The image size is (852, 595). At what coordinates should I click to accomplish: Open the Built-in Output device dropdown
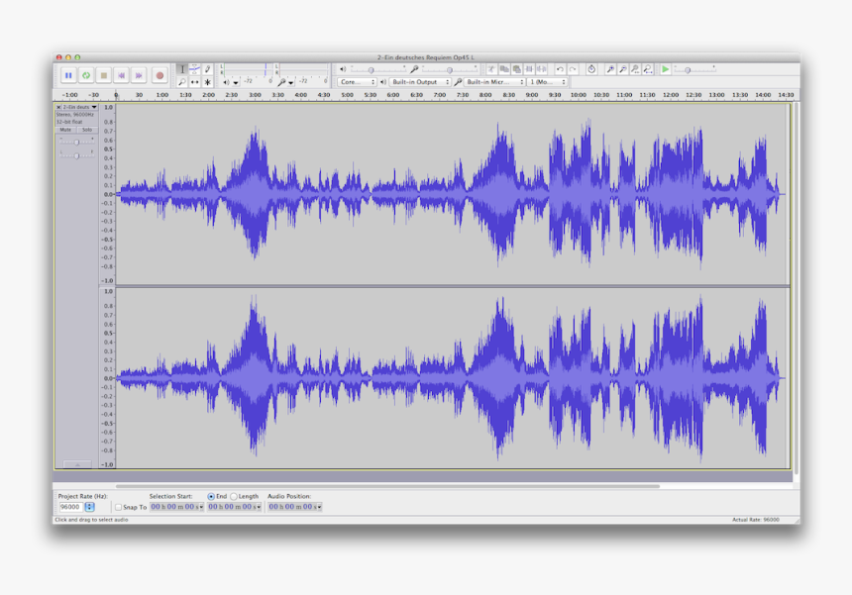(x=420, y=82)
